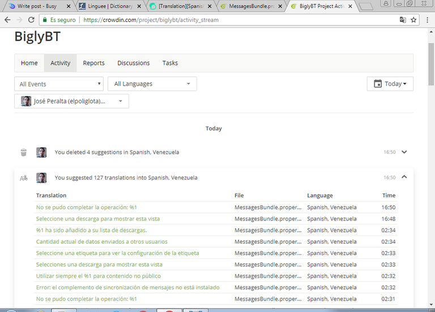Open translation 'Cantidad actual de datos enviados'
Screen dimensions: 435x312
[x=101, y=241]
